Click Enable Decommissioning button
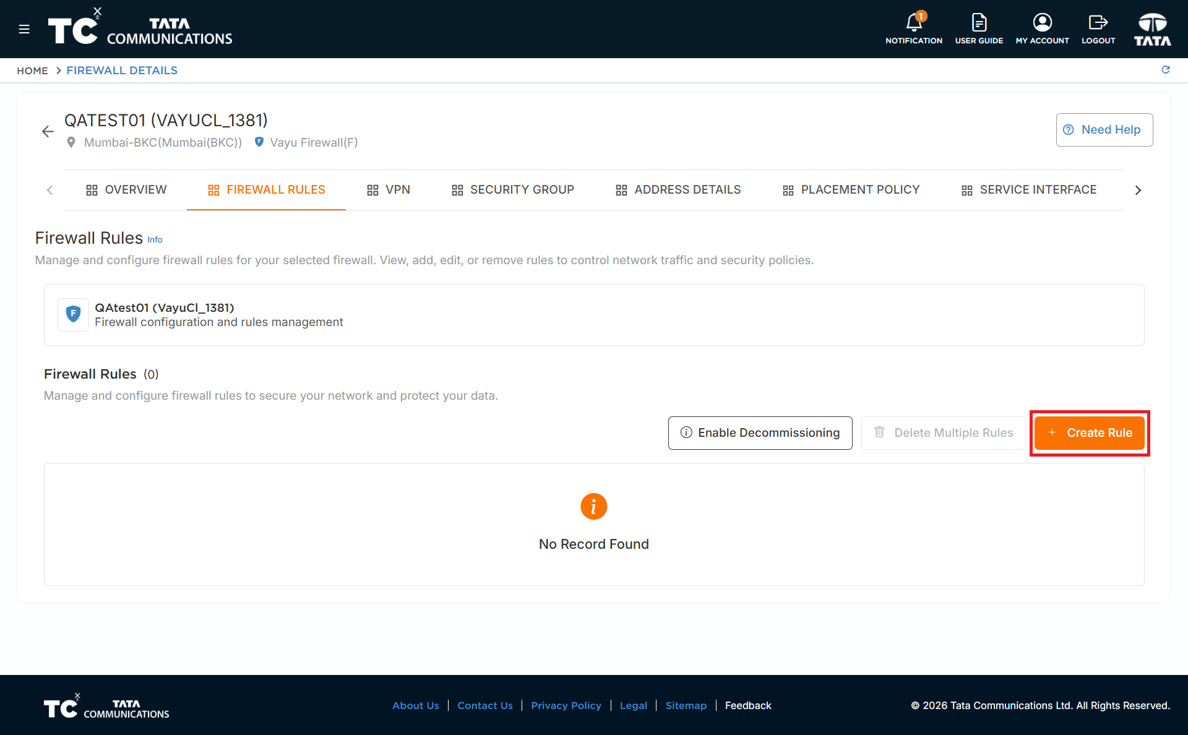Screen dimensions: 1188x735 click(x=760, y=433)
